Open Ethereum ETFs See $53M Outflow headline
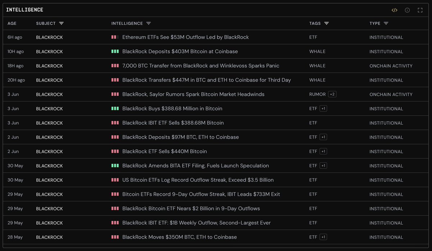 point(185,37)
